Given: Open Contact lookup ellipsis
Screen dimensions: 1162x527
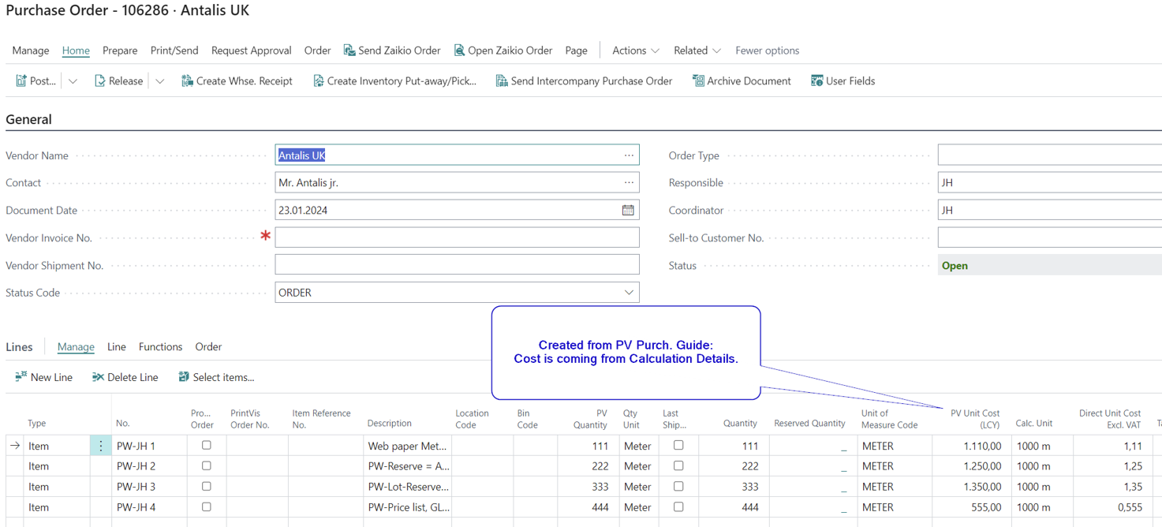Looking at the screenshot, I should 629,182.
